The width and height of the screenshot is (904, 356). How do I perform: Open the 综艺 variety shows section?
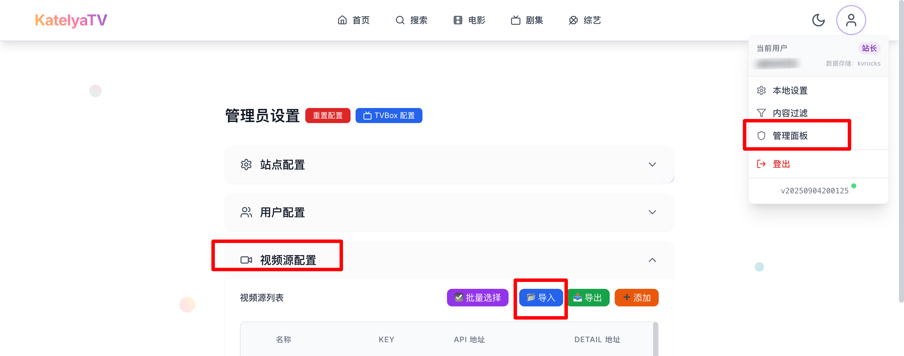click(585, 20)
